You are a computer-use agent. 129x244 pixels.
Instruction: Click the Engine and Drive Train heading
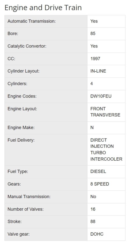pyautogui.click(x=43, y=8)
